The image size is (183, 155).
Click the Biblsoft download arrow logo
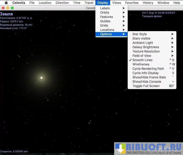click(x=120, y=149)
